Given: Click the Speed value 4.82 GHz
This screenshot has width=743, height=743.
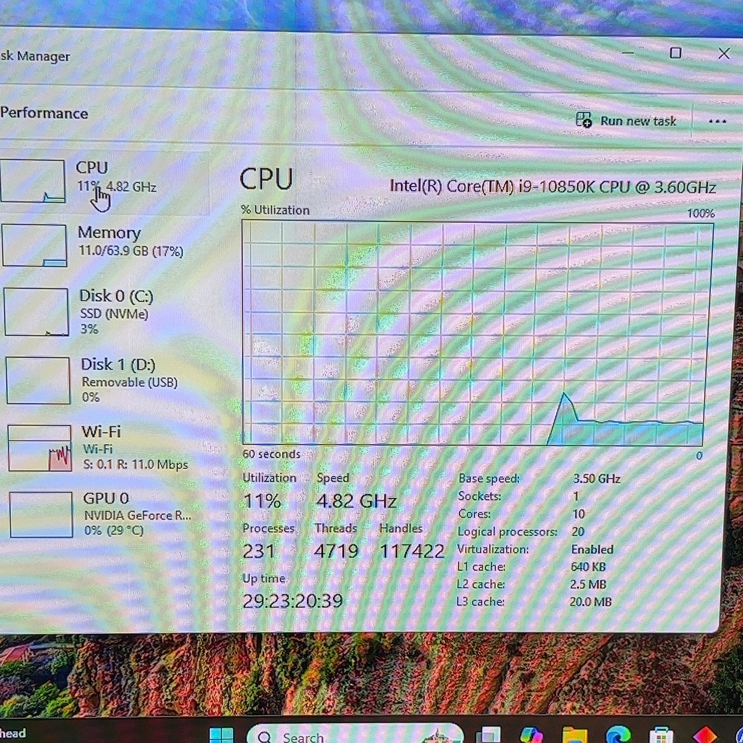Looking at the screenshot, I should (x=356, y=500).
